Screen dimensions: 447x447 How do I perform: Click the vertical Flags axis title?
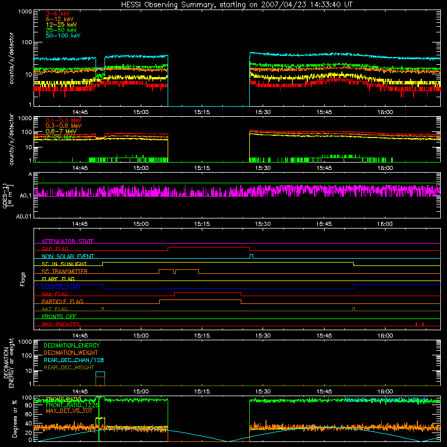[23, 279]
